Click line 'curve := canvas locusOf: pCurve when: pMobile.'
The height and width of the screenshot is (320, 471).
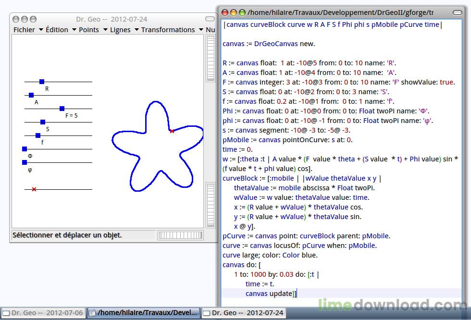(x=299, y=246)
